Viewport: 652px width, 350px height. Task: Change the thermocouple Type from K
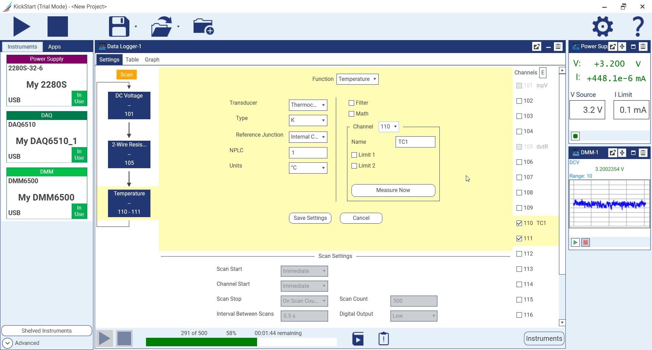(308, 120)
